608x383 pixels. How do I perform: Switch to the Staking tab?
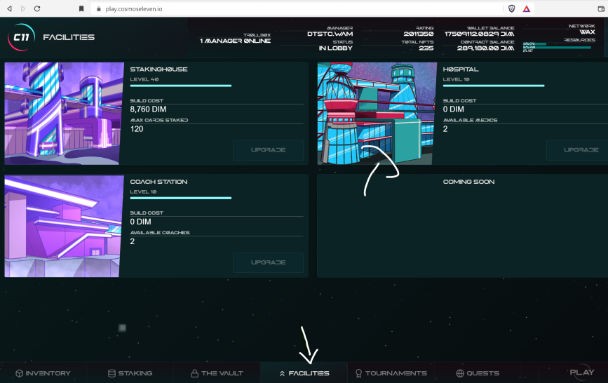click(130, 373)
